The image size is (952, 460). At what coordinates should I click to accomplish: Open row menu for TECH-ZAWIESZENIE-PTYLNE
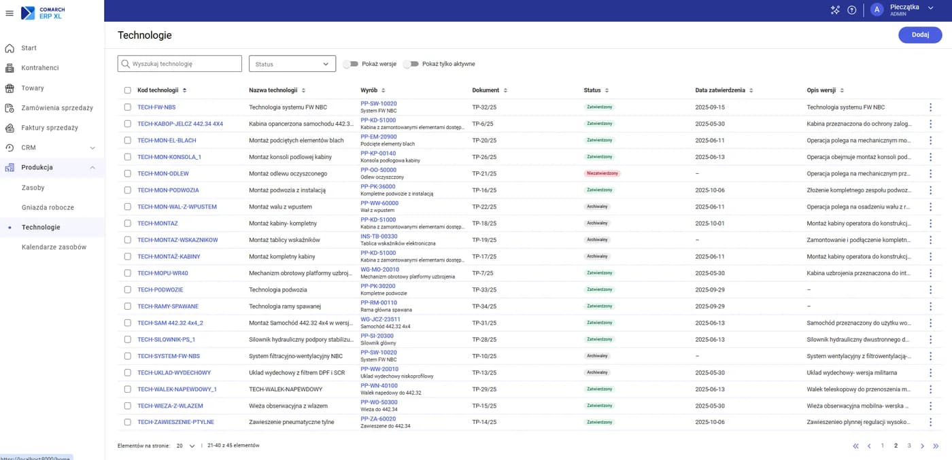pos(930,422)
